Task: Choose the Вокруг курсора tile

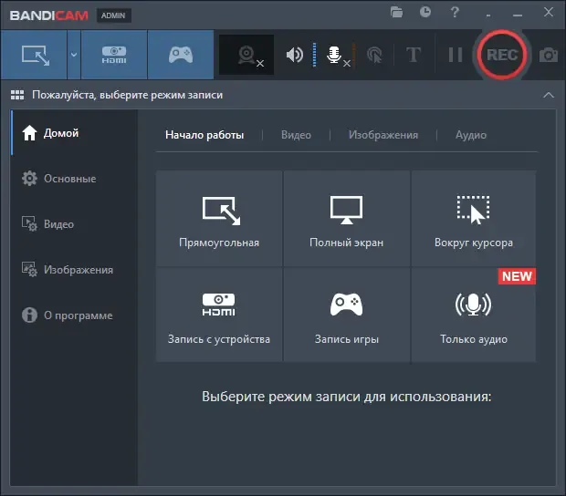Action: [x=474, y=219]
